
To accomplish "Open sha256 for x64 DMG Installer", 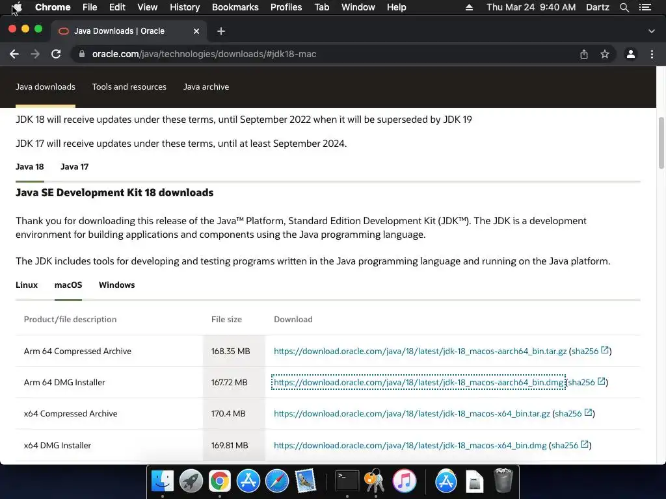I will point(570,445).
